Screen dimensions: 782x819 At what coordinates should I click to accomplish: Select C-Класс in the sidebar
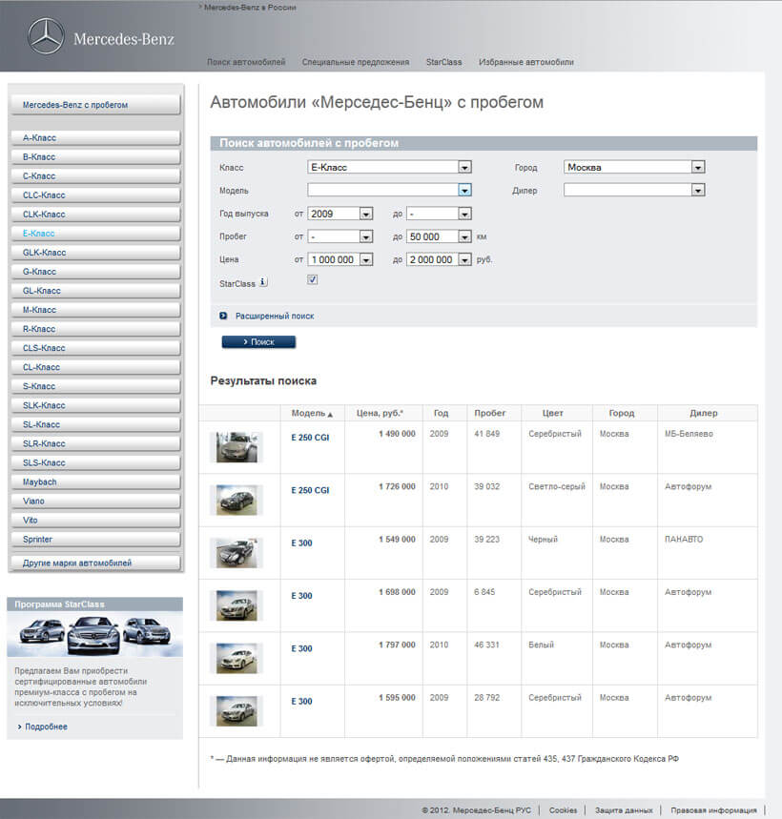click(x=95, y=176)
